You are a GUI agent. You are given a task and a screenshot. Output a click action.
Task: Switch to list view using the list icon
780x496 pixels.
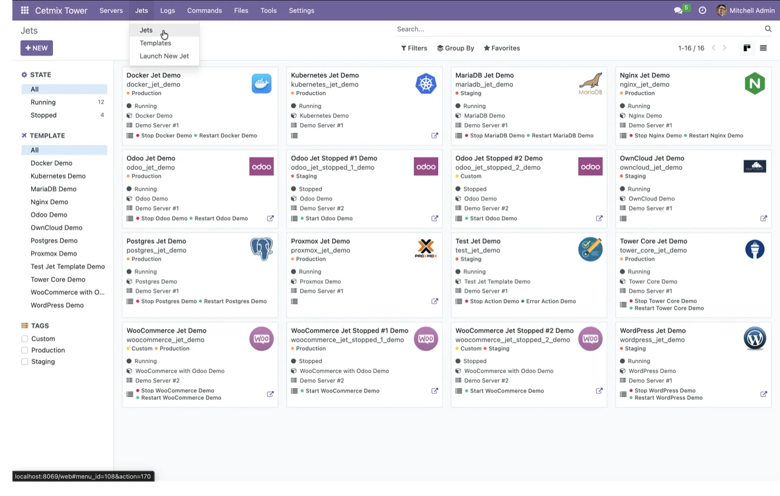tap(764, 48)
